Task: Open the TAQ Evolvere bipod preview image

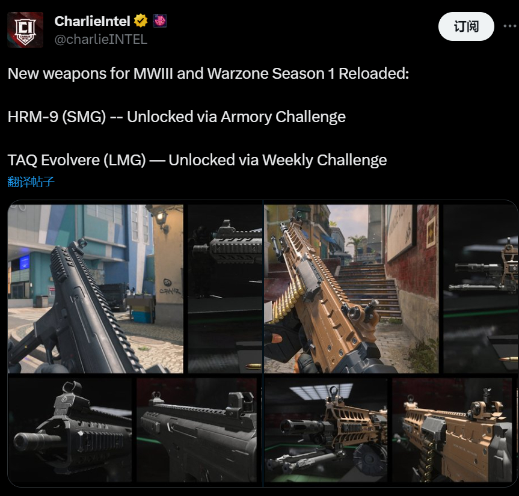Action: click(x=326, y=430)
